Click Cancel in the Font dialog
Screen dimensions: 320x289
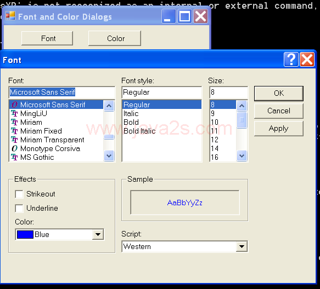click(x=279, y=111)
